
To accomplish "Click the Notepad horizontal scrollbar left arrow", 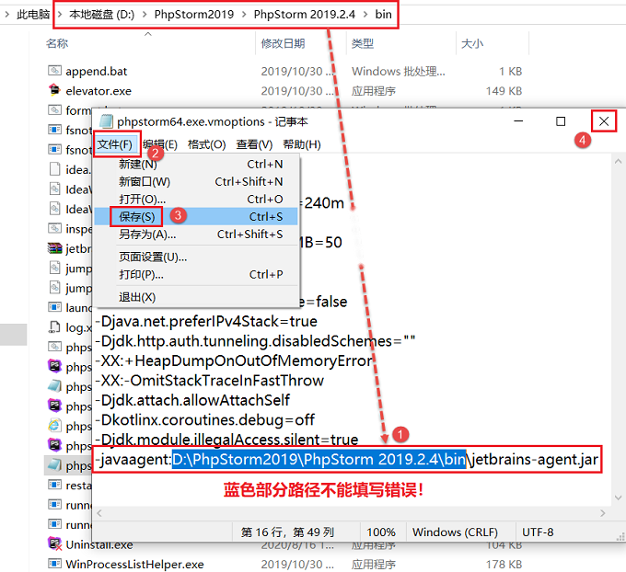I will (99, 513).
